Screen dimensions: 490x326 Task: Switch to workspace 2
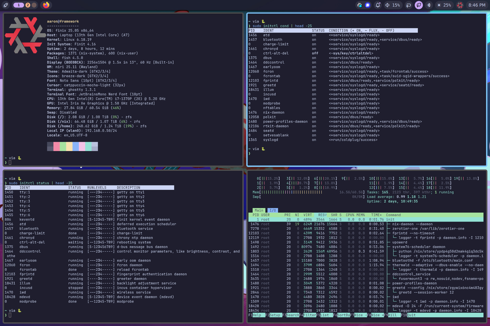28,5
